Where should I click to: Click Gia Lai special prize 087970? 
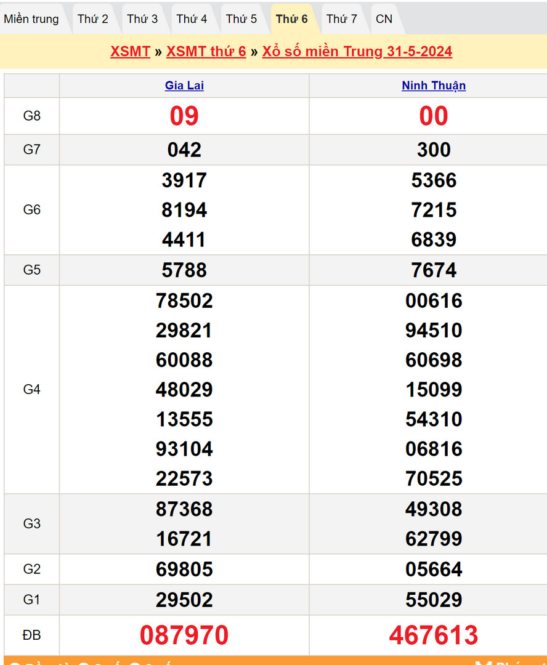tap(184, 635)
